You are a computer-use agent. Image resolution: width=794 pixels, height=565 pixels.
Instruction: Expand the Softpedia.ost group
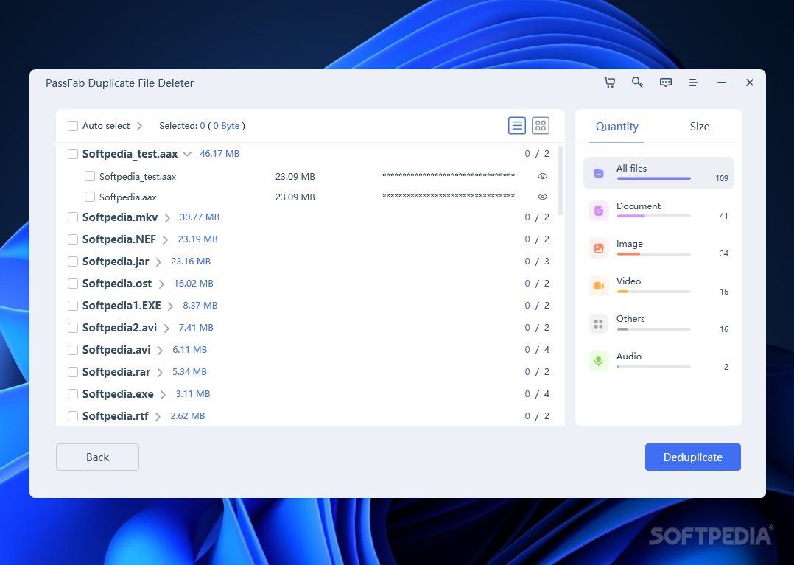pos(161,284)
